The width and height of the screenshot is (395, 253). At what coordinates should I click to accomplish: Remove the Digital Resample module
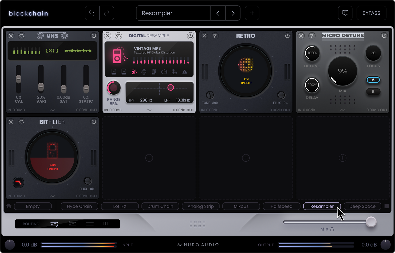(108, 36)
